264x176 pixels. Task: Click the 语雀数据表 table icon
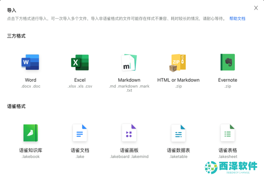[178, 133]
